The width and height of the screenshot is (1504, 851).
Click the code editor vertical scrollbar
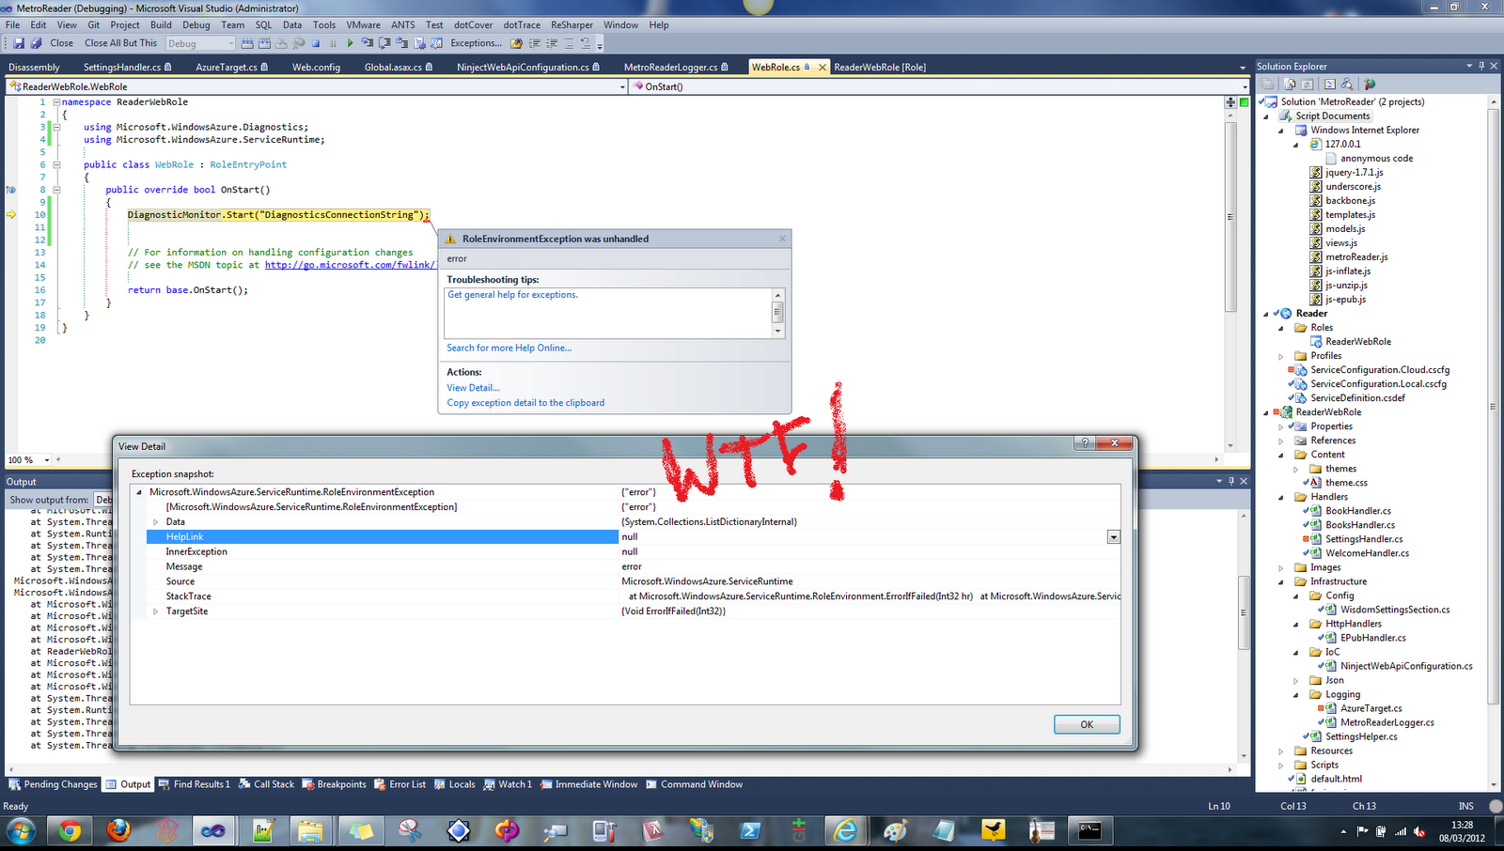click(1230, 216)
